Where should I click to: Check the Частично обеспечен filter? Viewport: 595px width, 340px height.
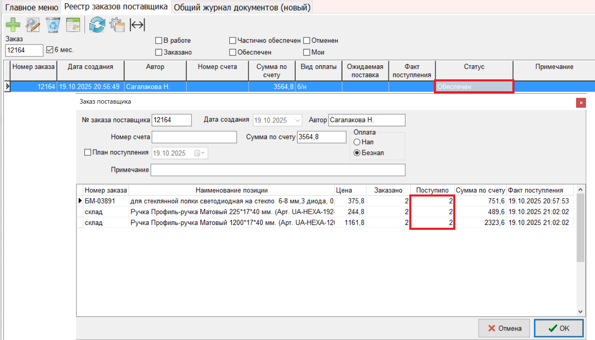pyautogui.click(x=233, y=41)
